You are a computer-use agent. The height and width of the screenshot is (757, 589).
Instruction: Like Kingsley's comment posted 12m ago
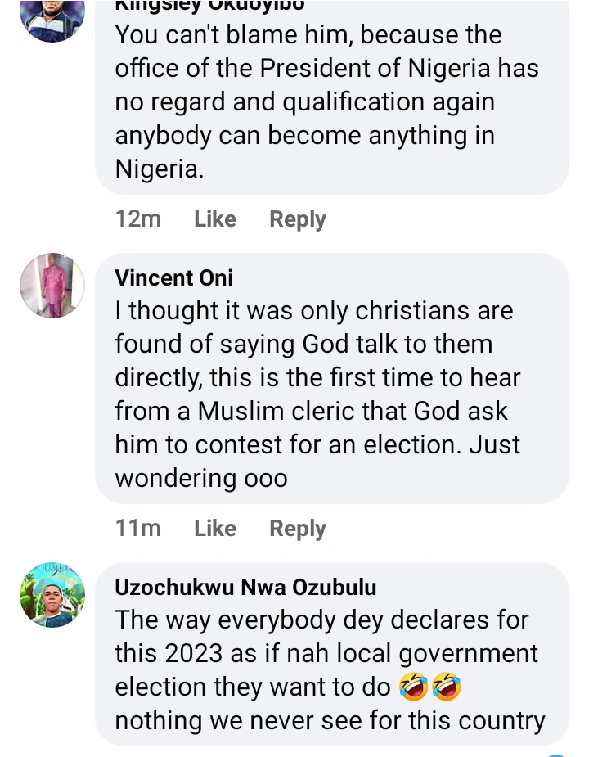coord(215,219)
